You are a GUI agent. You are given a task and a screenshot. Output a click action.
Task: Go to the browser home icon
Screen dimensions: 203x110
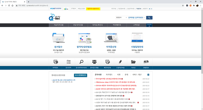[x=12, y=5]
